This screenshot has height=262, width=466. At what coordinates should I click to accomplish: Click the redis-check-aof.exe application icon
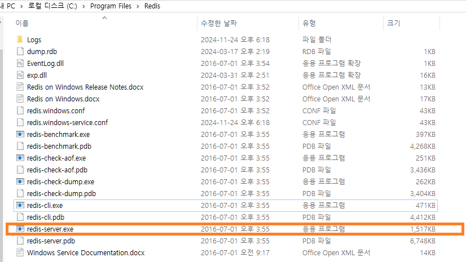click(20, 158)
